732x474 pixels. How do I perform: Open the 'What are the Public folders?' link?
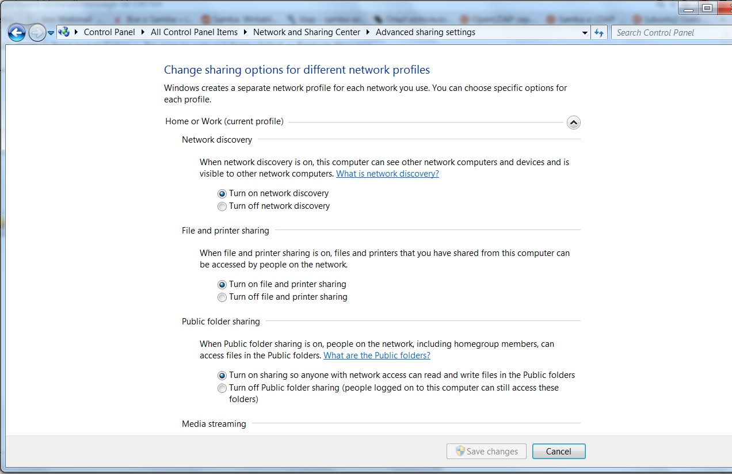click(x=376, y=355)
